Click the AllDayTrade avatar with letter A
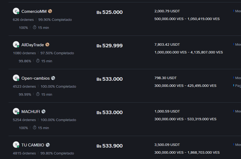 pyautogui.click(x=16, y=45)
